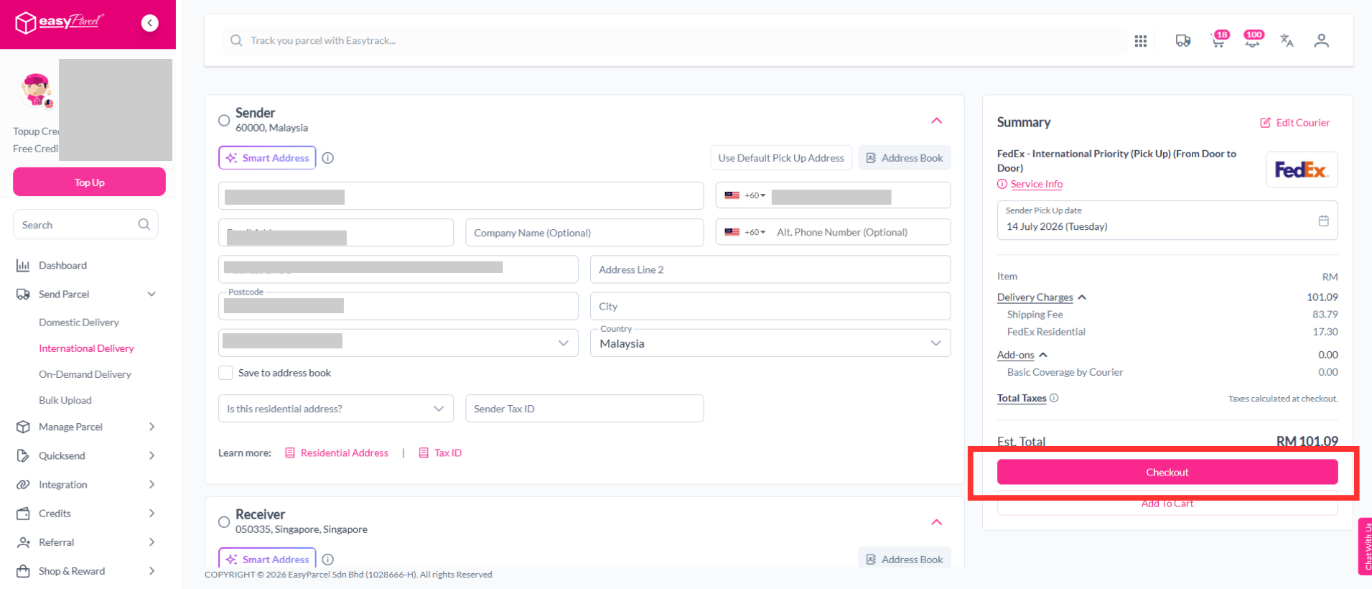Expand Shop & Reward menu
Image resolution: width=1372 pixels, height=589 pixels.
tap(86, 571)
